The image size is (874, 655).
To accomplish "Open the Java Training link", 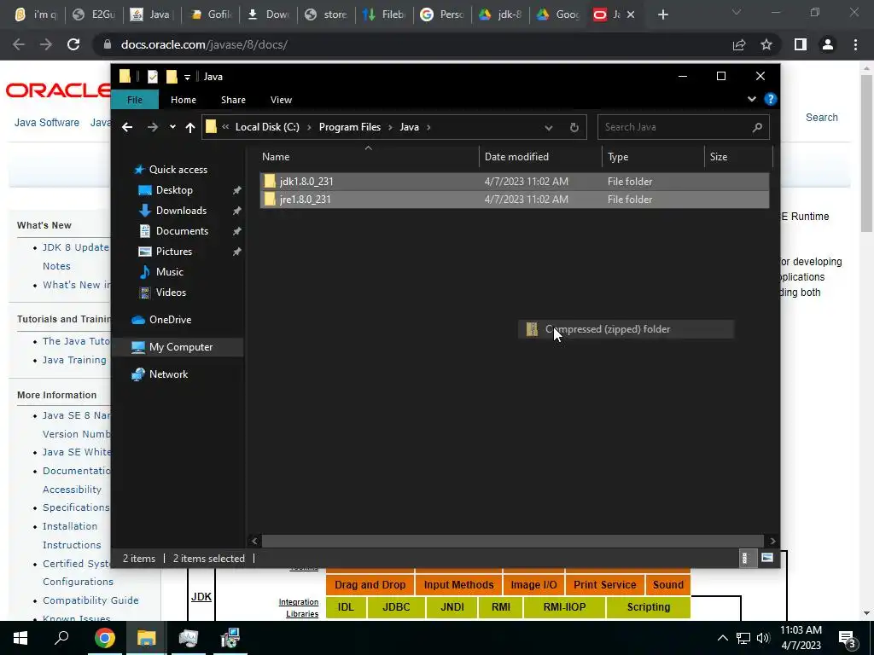I will [x=74, y=360].
